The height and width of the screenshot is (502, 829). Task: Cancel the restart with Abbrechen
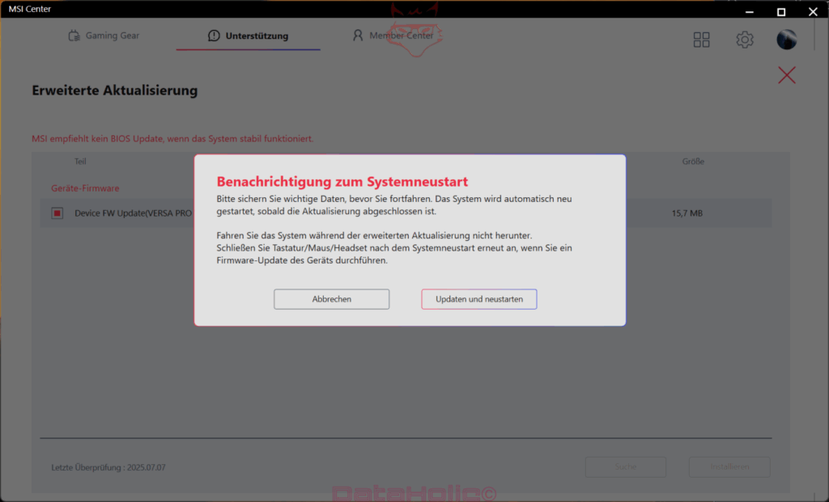pos(331,299)
